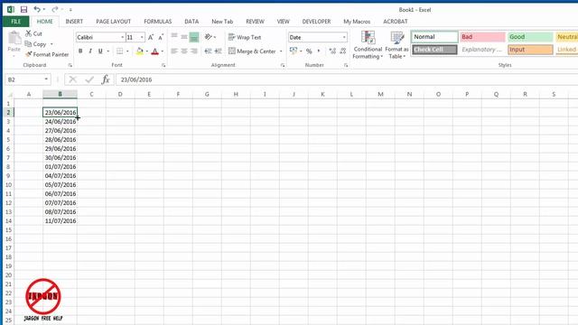The width and height of the screenshot is (578, 325).
Task: Increase cell indent
Action: [219, 51]
